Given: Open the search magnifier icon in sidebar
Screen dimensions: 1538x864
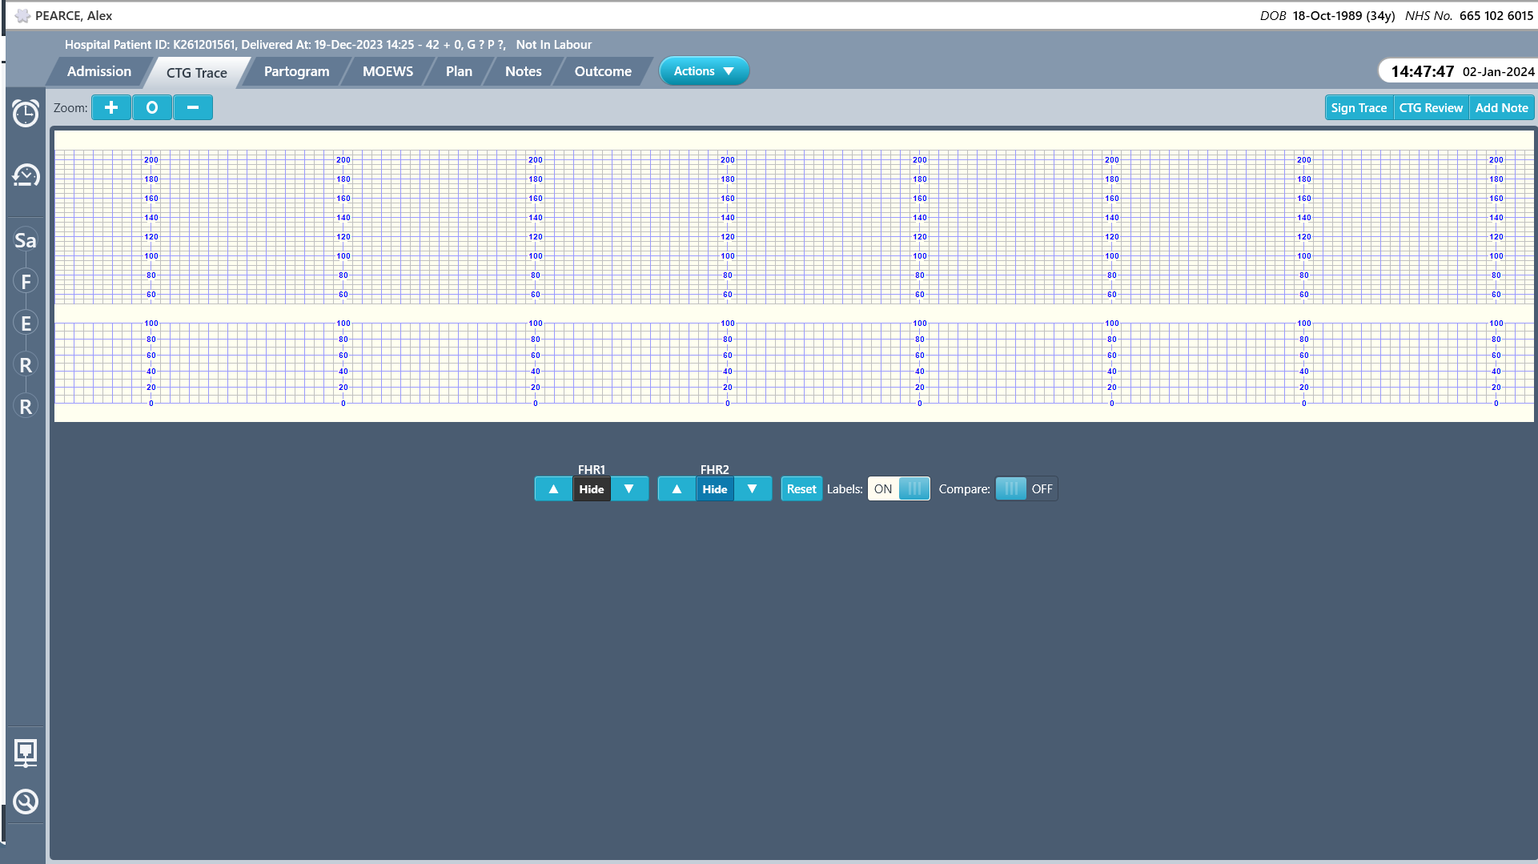Looking at the screenshot, I should 26,802.
